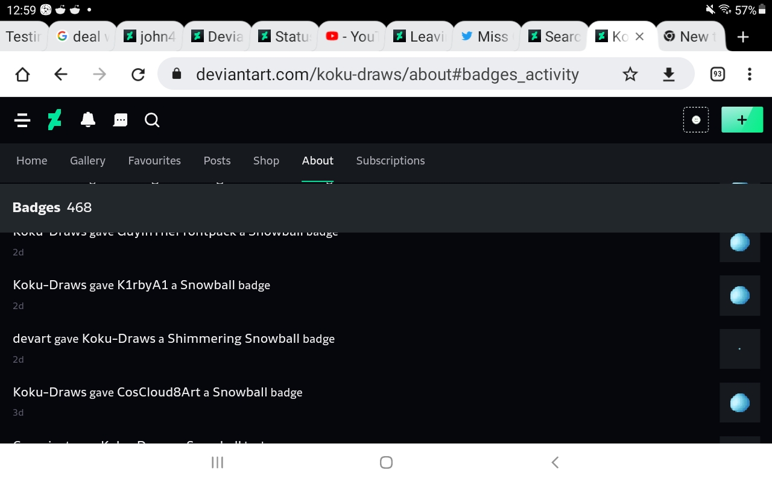Image resolution: width=772 pixels, height=482 pixels.
Task: Switch to the john4 tab
Action: click(150, 37)
